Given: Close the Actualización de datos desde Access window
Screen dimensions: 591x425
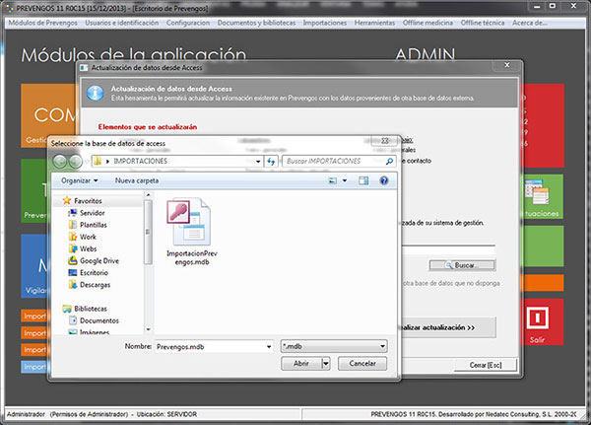Looking at the screenshot, I should click(x=507, y=65).
